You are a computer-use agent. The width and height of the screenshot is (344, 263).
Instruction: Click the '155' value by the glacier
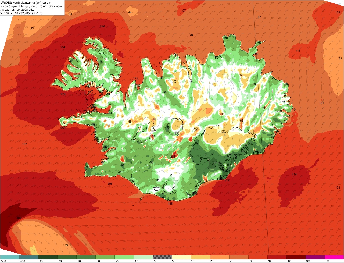coord(153,137)
